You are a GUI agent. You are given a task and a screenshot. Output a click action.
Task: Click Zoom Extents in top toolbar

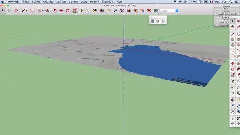tap(122, 10)
